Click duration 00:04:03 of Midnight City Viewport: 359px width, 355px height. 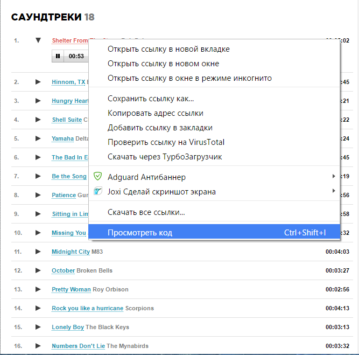pos(337,252)
